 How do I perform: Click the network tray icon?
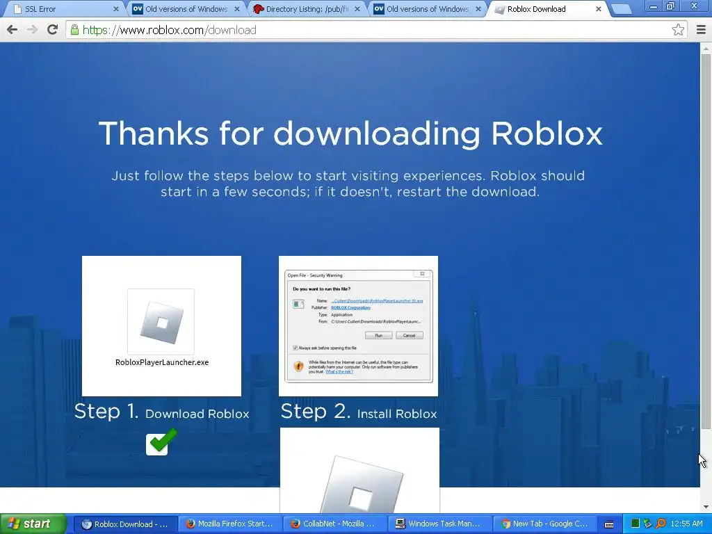(647, 524)
